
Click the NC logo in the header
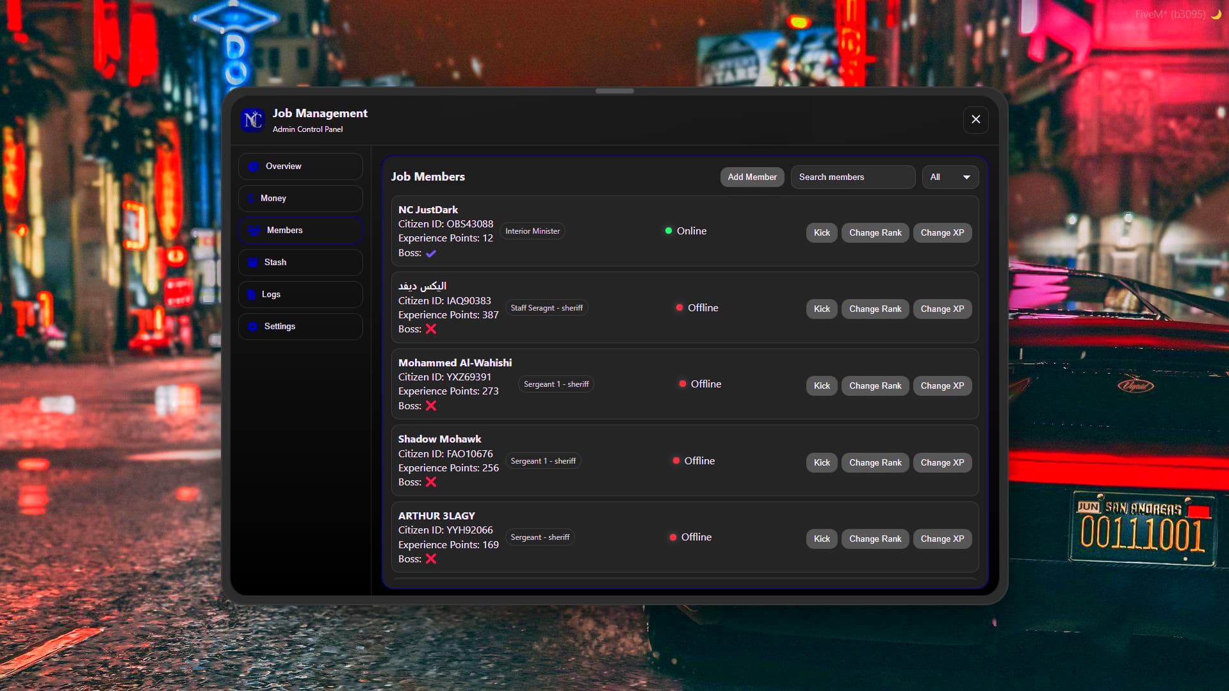pyautogui.click(x=252, y=120)
